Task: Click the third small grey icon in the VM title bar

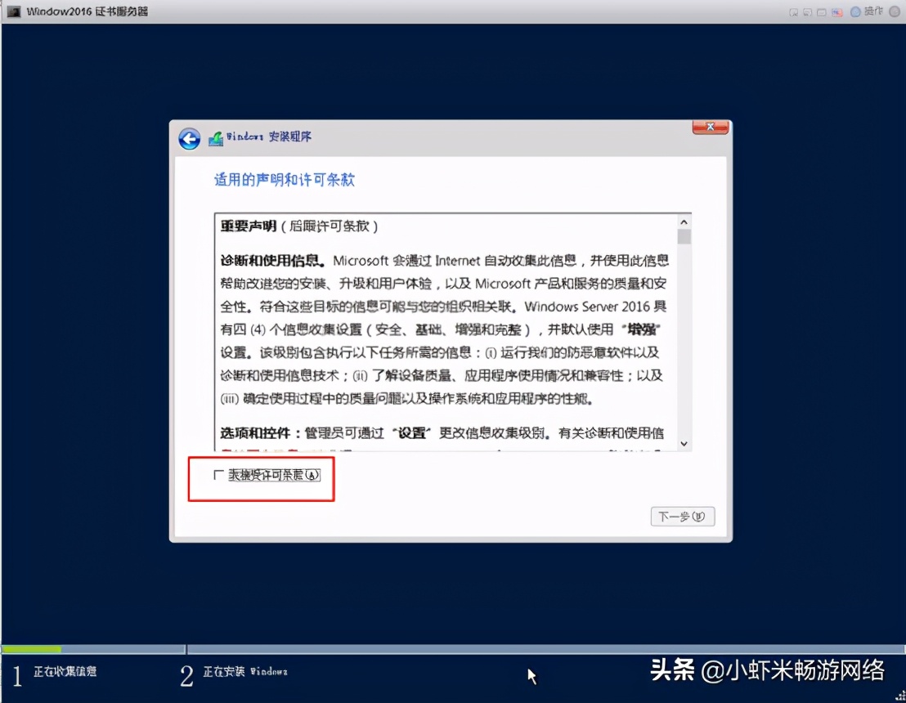Action: [x=822, y=13]
